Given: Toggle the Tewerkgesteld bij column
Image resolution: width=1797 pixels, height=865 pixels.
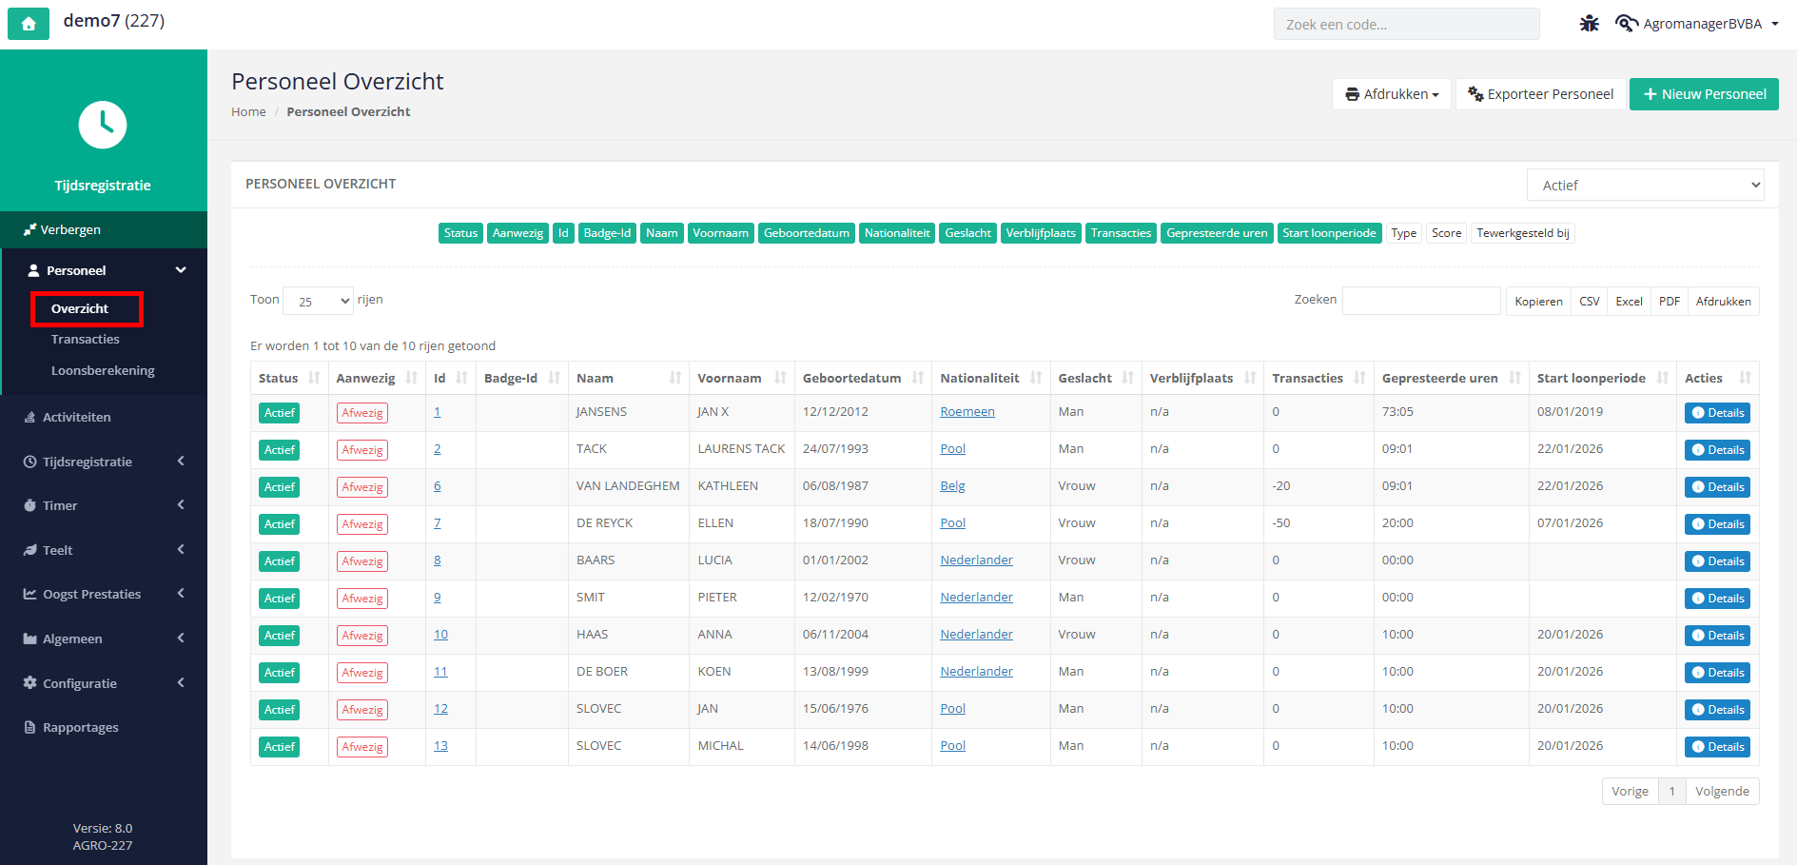Looking at the screenshot, I should tap(1522, 233).
